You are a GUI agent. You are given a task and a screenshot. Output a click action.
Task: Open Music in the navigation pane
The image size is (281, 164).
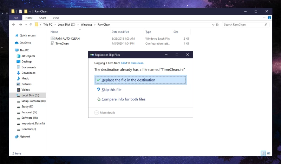pos(25,78)
